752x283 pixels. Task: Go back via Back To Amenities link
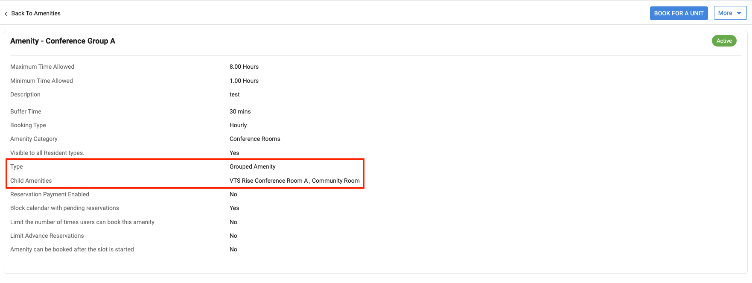click(x=36, y=13)
